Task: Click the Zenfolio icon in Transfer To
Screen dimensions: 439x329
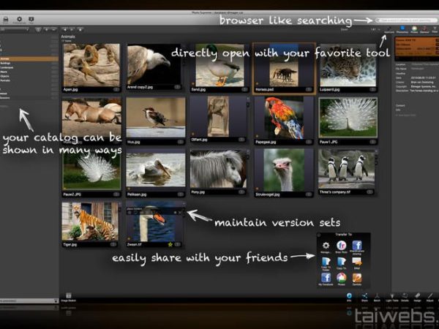Action: (357, 278)
